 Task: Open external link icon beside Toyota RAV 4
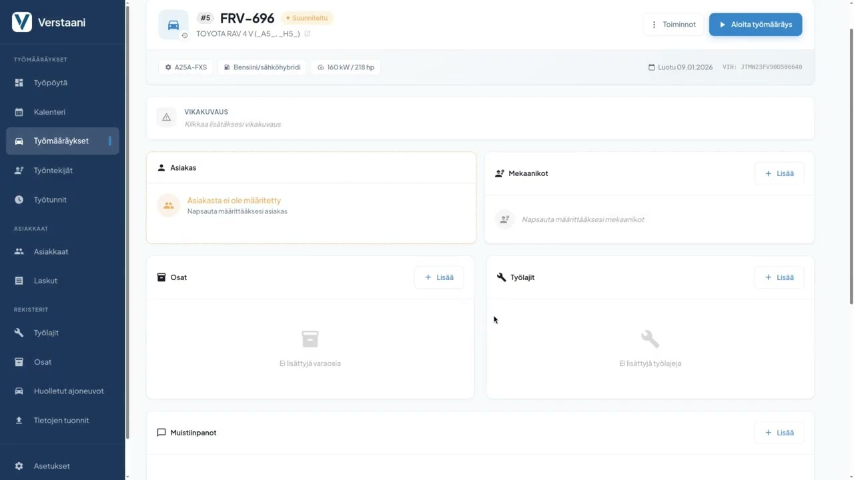pyautogui.click(x=308, y=33)
